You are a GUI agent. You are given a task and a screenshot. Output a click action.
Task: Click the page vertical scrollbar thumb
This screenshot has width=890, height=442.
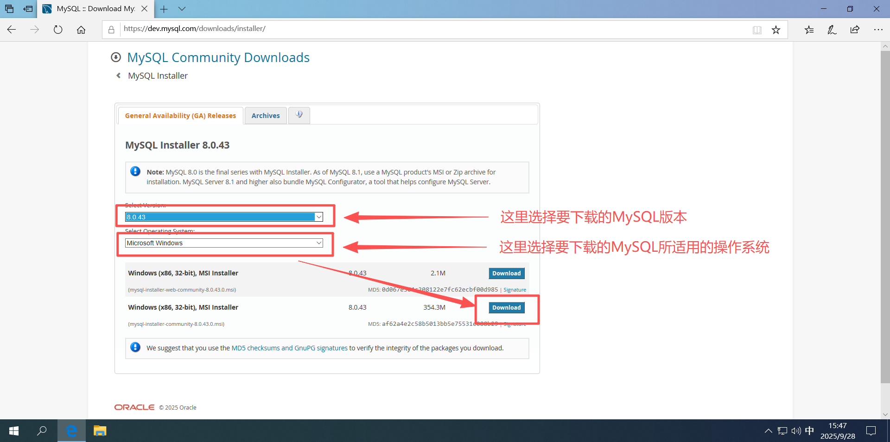pyautogui.click(x=885, y=217)
